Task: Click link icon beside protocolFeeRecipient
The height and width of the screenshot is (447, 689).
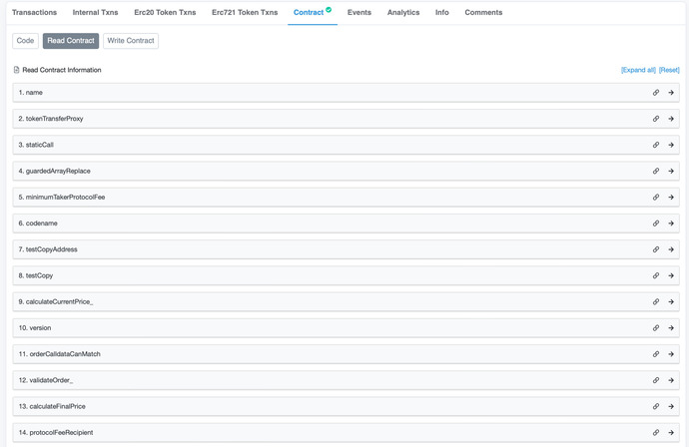Action: point(656,433)
